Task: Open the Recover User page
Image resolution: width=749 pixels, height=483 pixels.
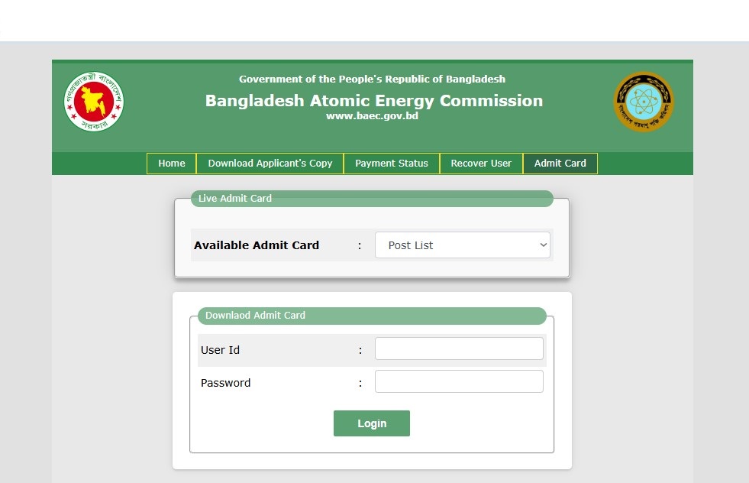Action: point(481,164)
